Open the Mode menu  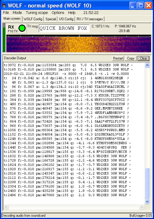click(x=17, y=13)
